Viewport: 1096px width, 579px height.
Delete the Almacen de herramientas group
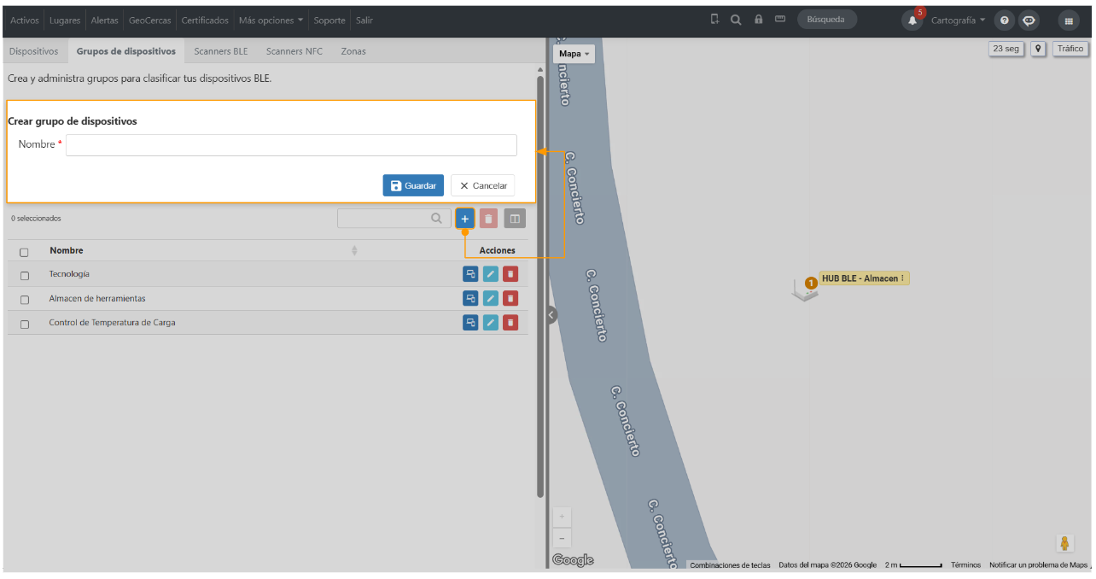tap(510, 298)
